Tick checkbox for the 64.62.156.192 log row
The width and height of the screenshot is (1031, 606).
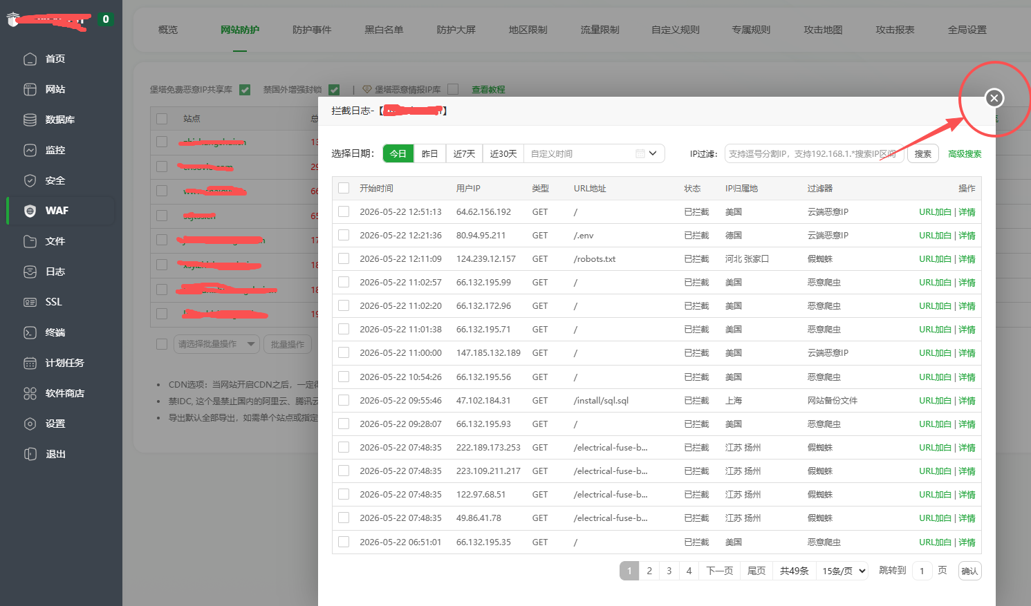pyautogui.click(x=344, y=211)
